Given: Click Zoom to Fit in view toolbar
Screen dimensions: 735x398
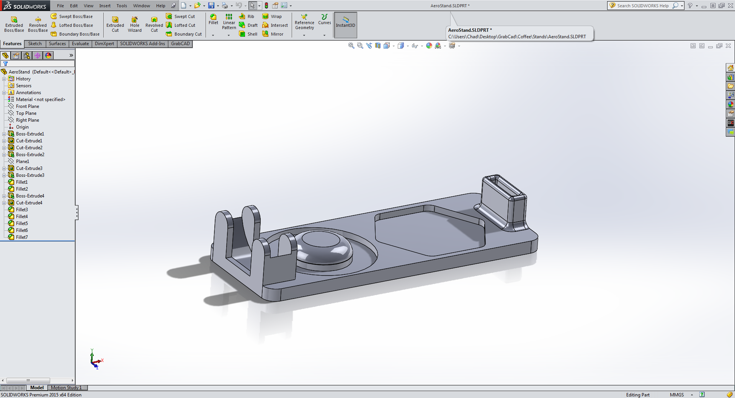Looking at the screenshot, I should 351,46.
